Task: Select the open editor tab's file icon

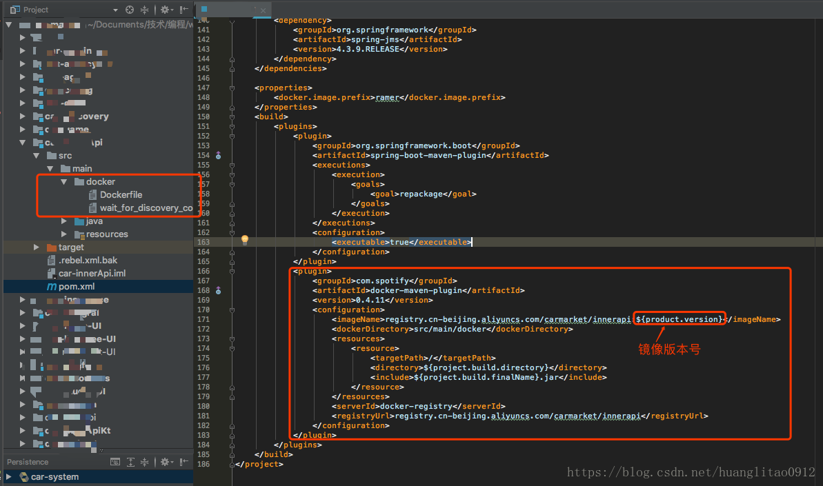Action: coord(204,9)
